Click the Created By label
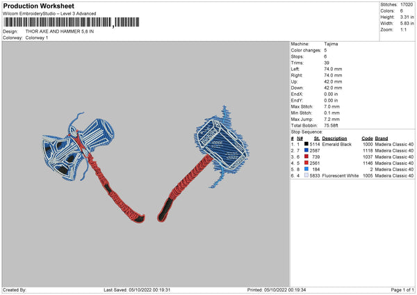The height and width of the screenshot is (295, 417). [x=15, y=290]
